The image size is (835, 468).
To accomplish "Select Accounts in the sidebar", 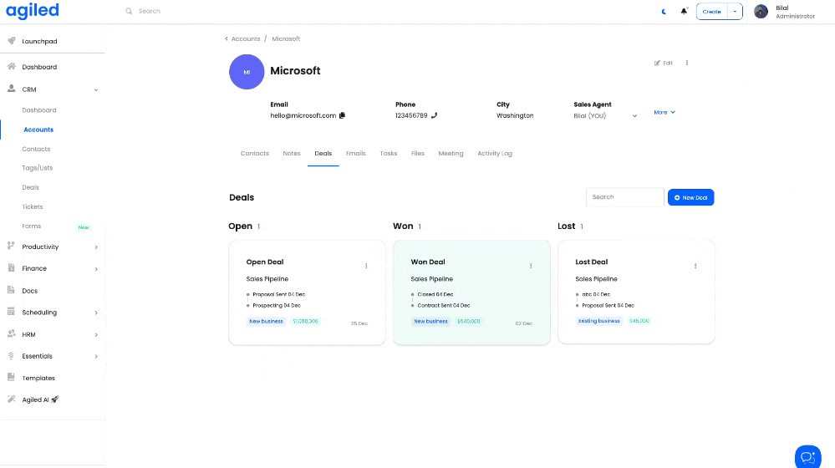I will (x=38, y=130).
